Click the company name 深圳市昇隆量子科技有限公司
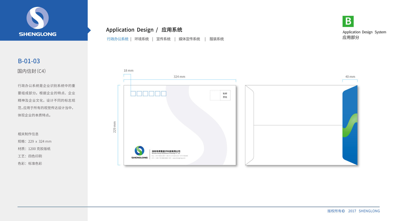Image resolution: width=393 pixels, height=221 pixels. [x=166, y=151]
